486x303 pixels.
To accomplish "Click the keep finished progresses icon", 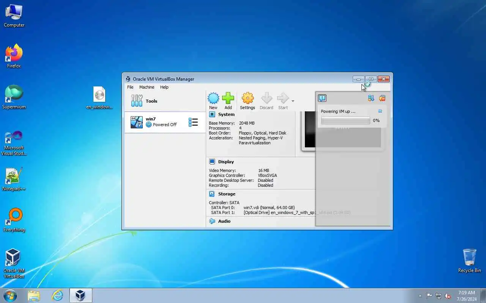I will [x=371, y=98].
